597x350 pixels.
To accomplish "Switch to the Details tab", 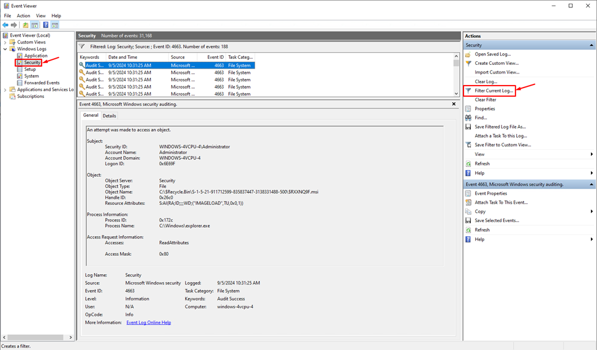I will pos(109,116).
